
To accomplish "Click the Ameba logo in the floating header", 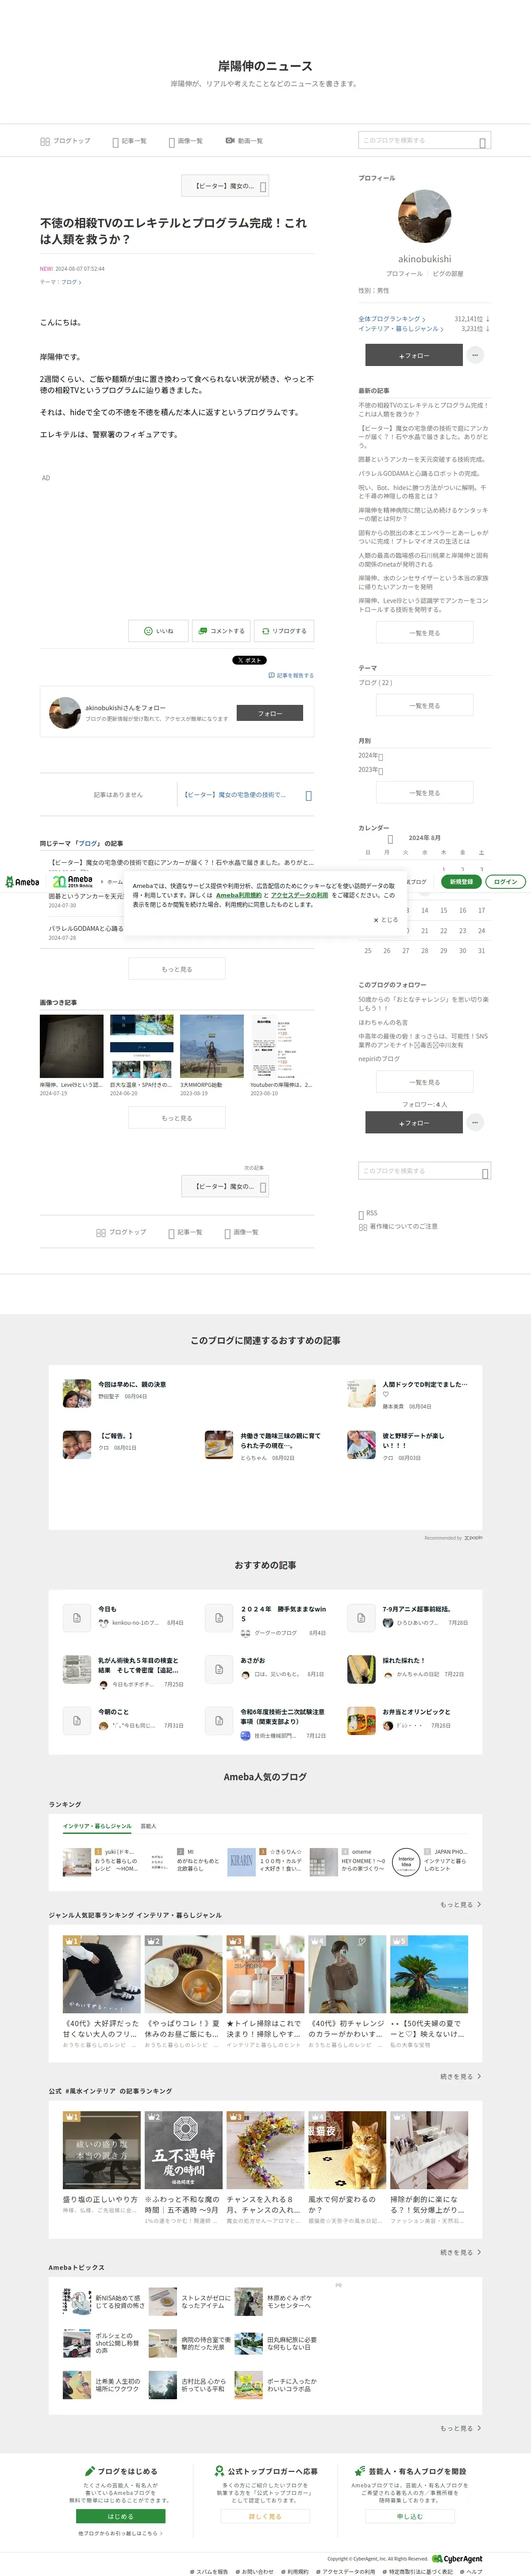I will click(x=22, y=882).
